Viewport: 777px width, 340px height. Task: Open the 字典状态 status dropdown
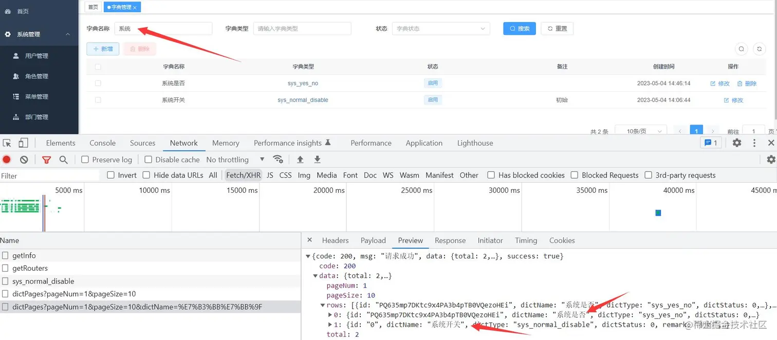(x=441, y=29)
